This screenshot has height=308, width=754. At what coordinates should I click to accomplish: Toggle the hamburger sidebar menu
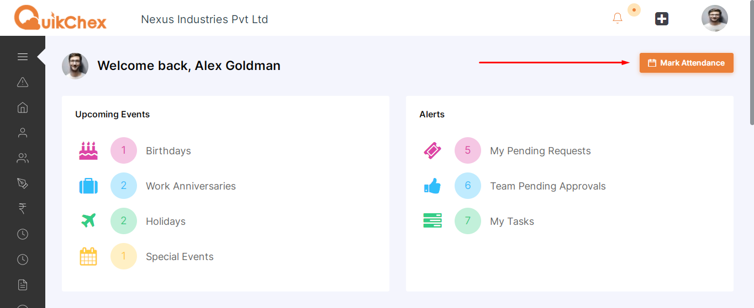click(23, 57)
